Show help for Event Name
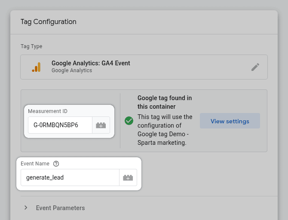 coord(56,164)
